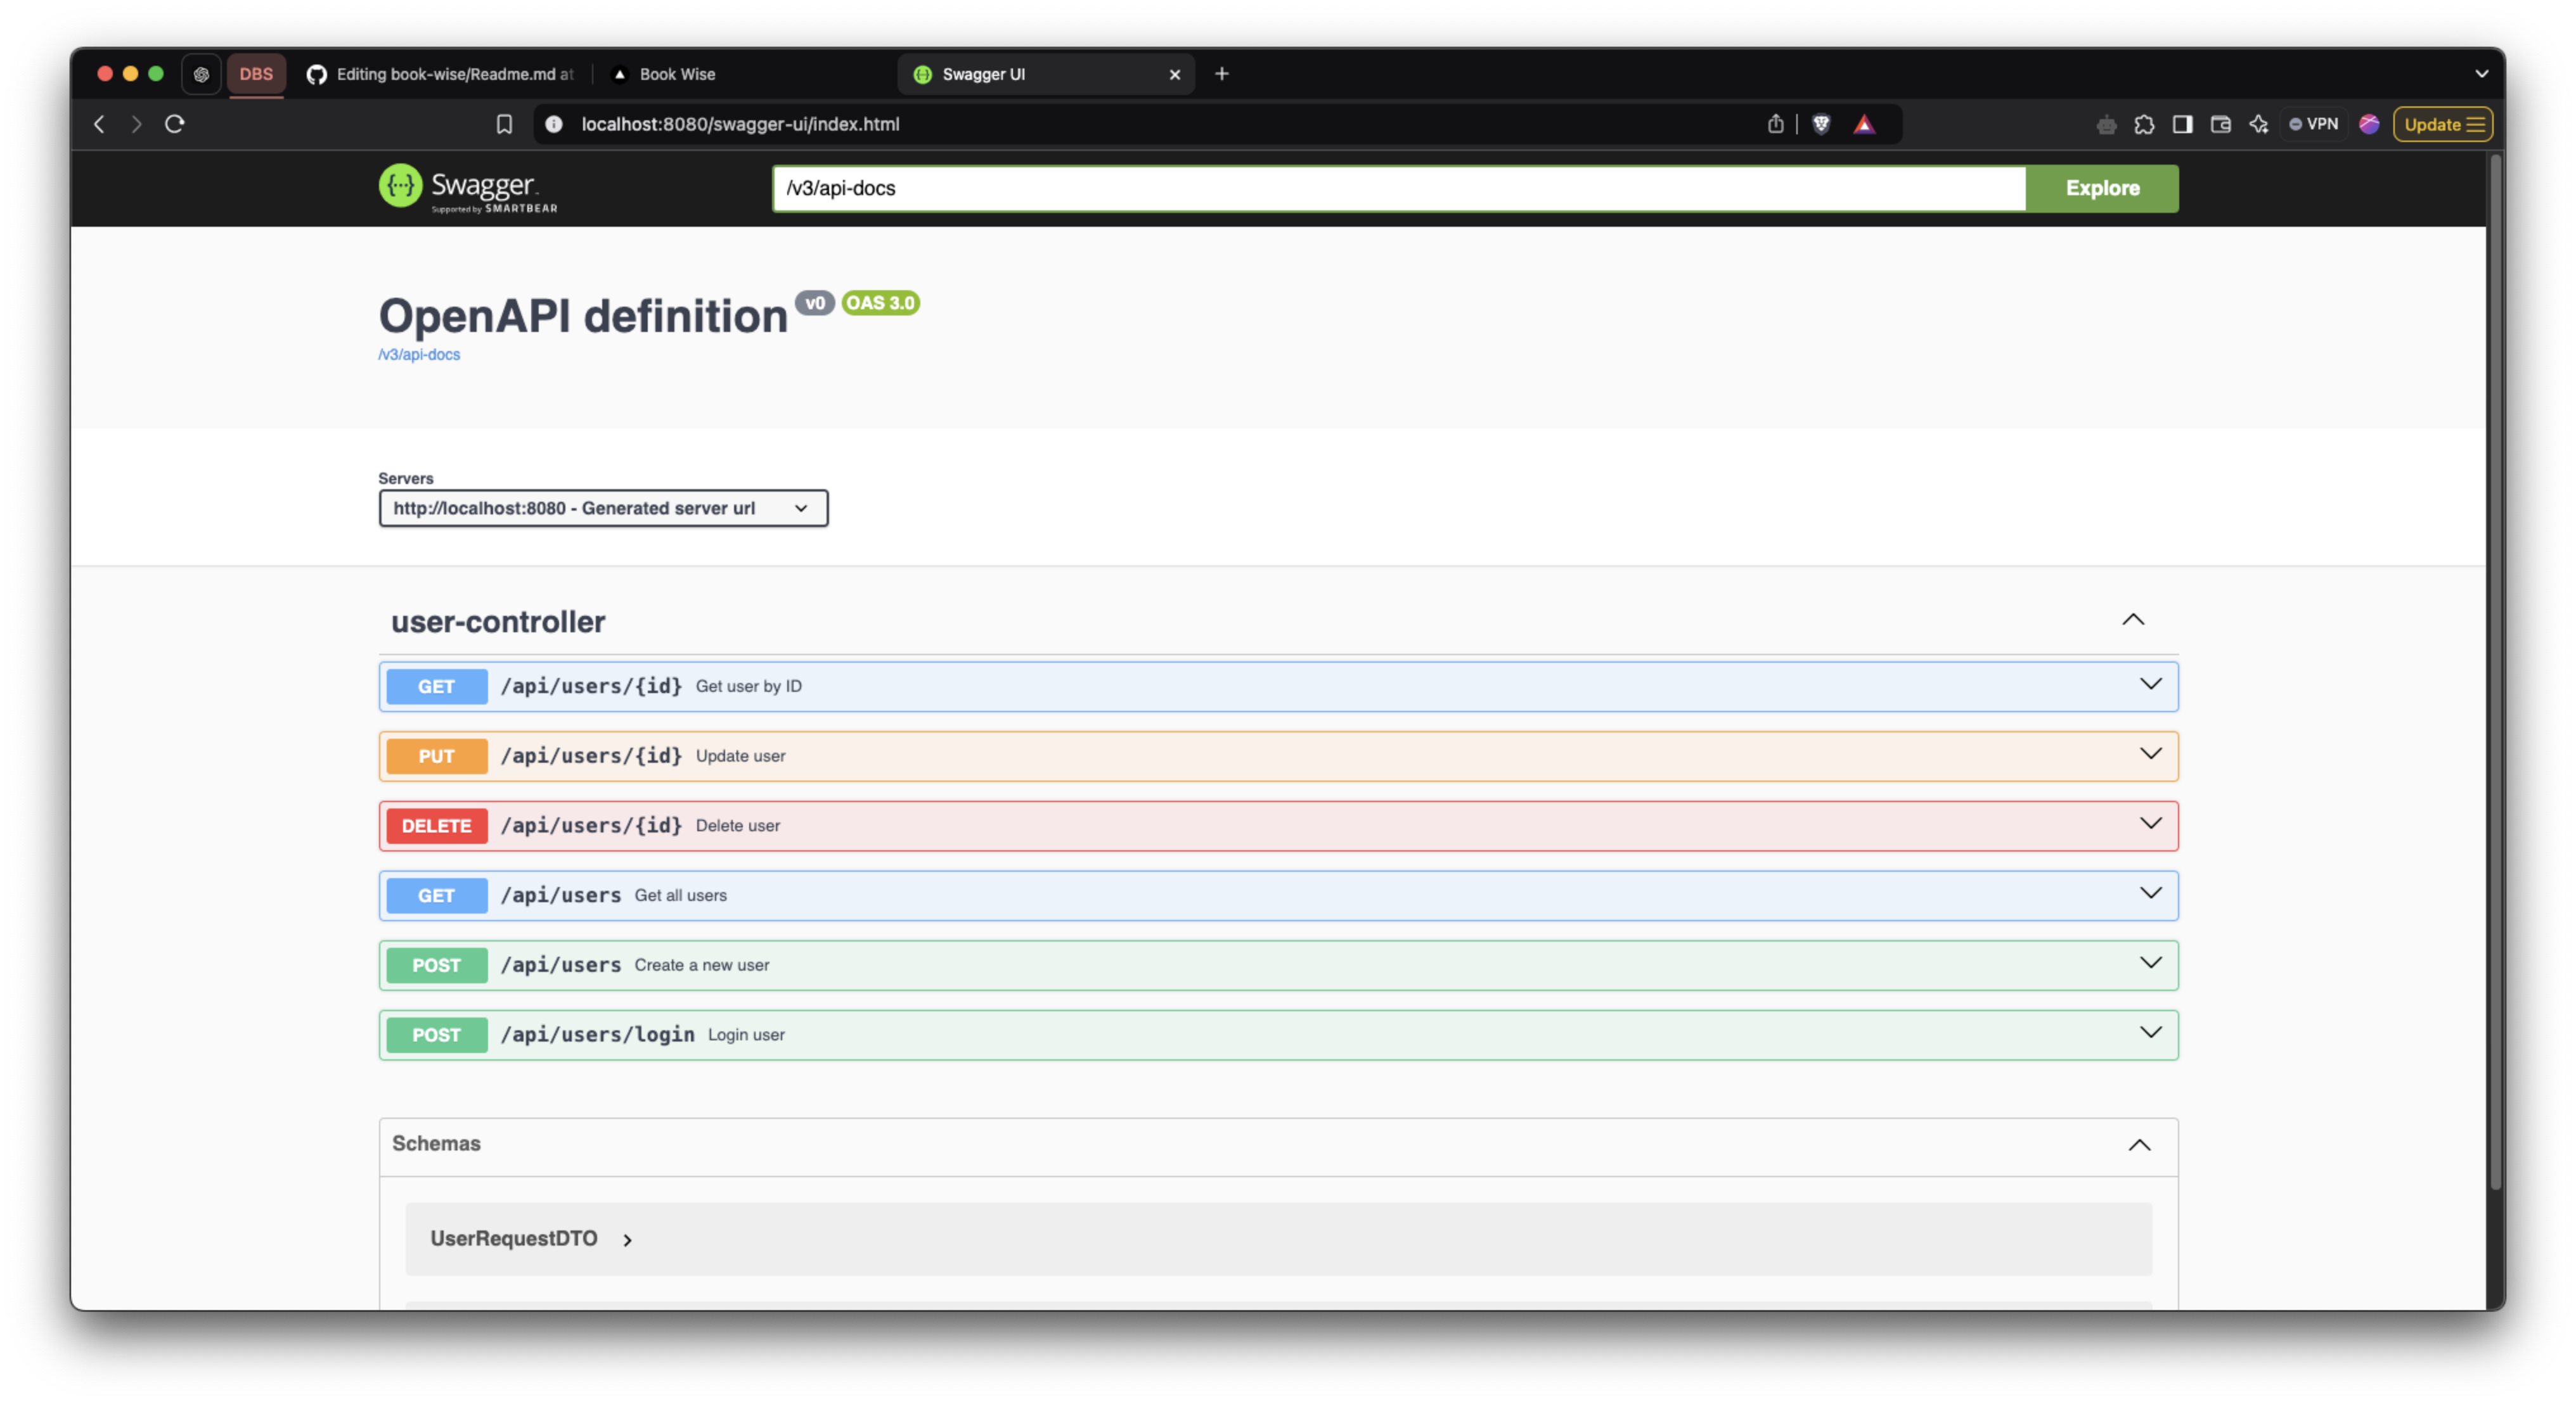Click the robot extension icon in toolbar
The height and width of the screenshot is (1404, 2576).
point(2106,124)
